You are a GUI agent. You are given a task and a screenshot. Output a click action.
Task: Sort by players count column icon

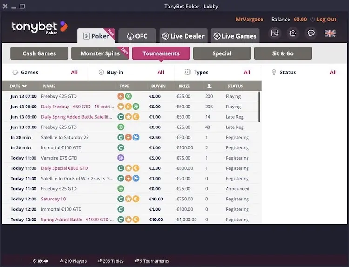[x=209, y=86]
